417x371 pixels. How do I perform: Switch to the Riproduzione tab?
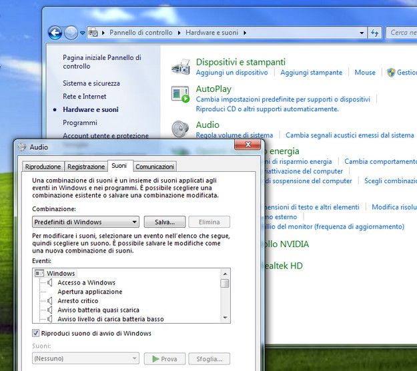click(x=43, y=167)
